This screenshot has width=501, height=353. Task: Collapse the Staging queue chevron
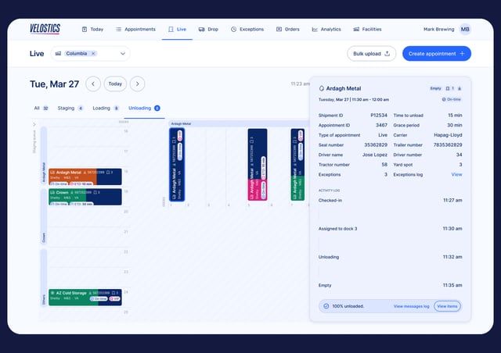click(x=34, y=123)
